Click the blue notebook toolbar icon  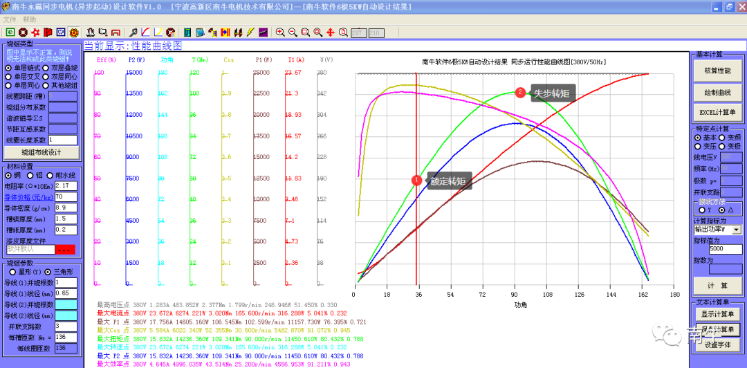tap(200, 33)
